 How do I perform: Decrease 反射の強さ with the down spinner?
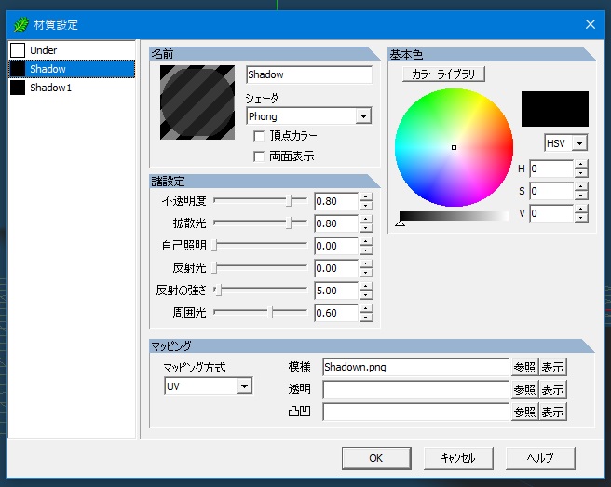[x=365, y=295]
